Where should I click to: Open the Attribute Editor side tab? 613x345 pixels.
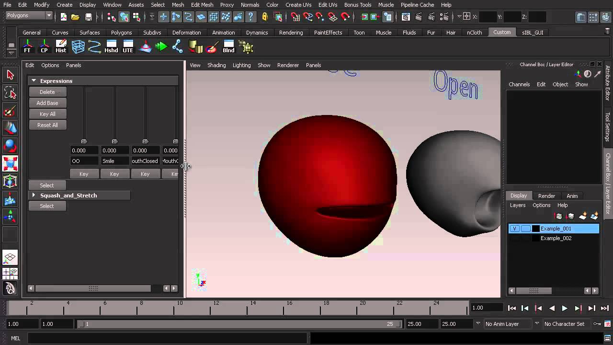608,83
